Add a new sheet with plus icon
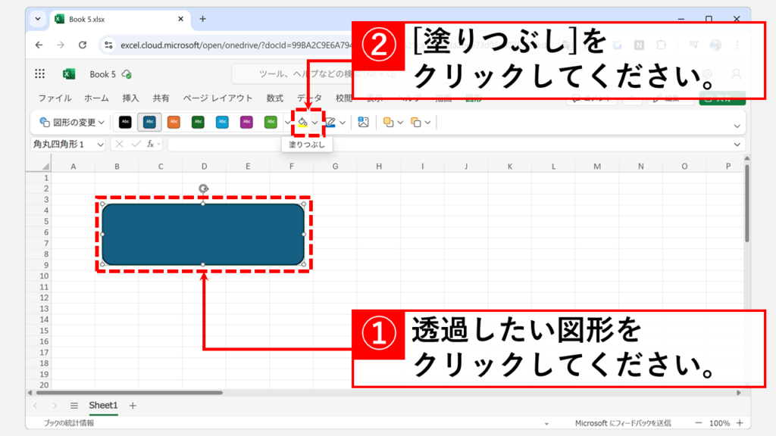Screen dimensions: 776x436 133,406
